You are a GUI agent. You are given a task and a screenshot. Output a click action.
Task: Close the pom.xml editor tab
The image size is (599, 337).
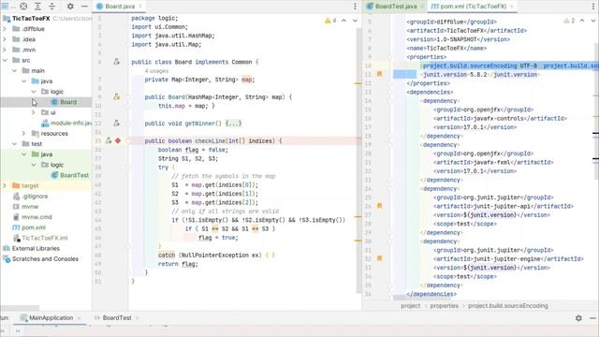tap(512, 7)
